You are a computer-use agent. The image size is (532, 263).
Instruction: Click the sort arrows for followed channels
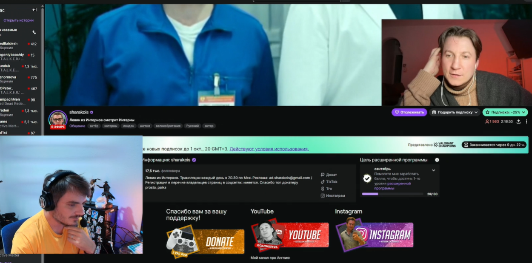[x=34, y=32]
